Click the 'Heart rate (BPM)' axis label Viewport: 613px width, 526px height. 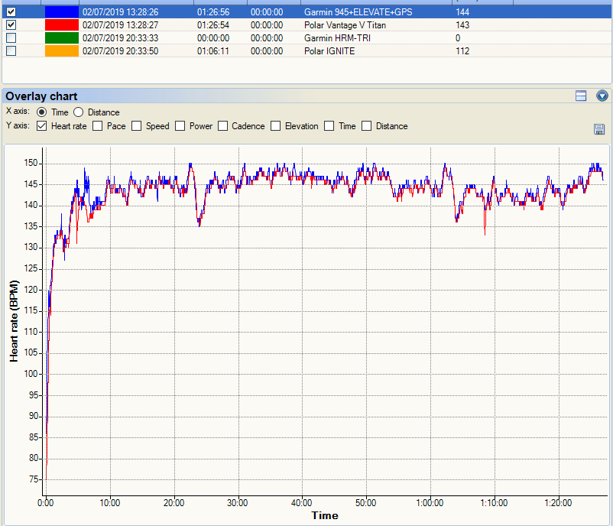point(14,321)
